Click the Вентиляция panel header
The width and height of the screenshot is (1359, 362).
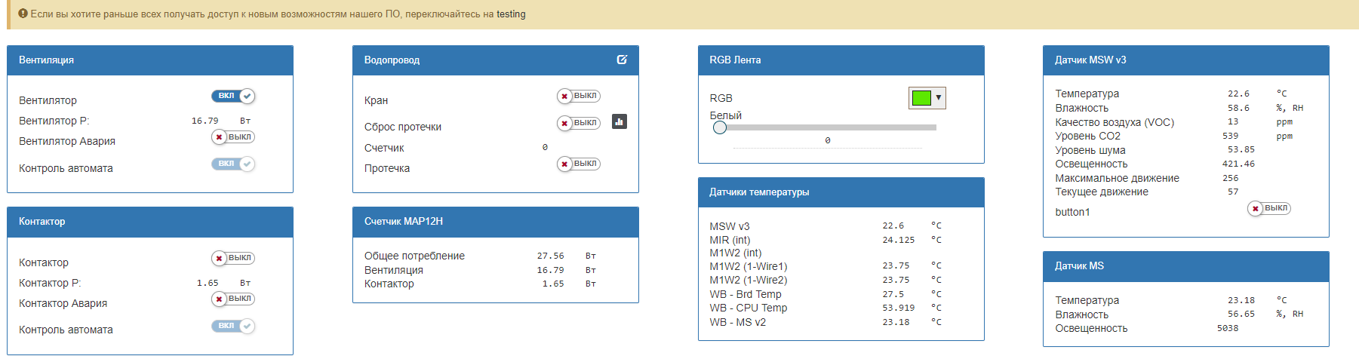coord(150,60)
